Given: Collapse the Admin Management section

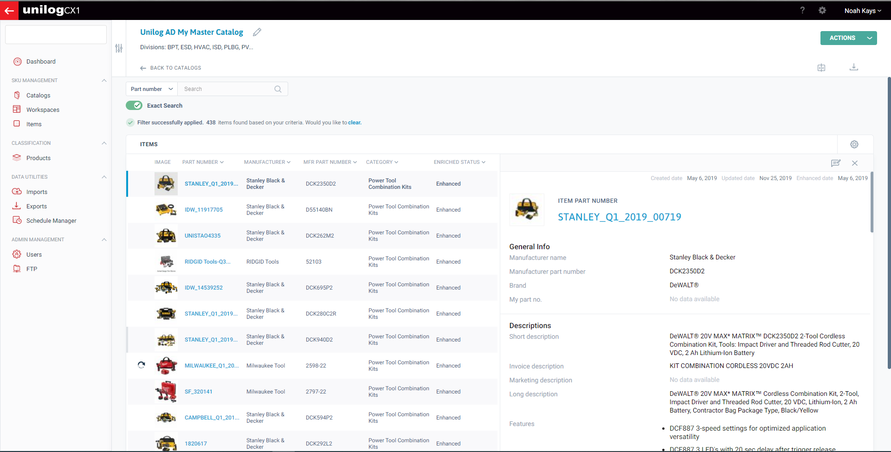Looking at the screenshot, I should pos(104,239).
